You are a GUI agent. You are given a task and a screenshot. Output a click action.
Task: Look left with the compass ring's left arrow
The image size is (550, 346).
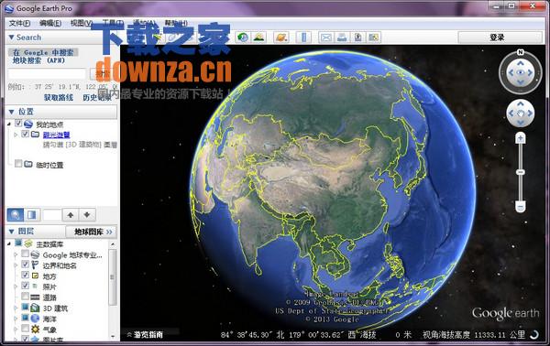coord(511,72)
